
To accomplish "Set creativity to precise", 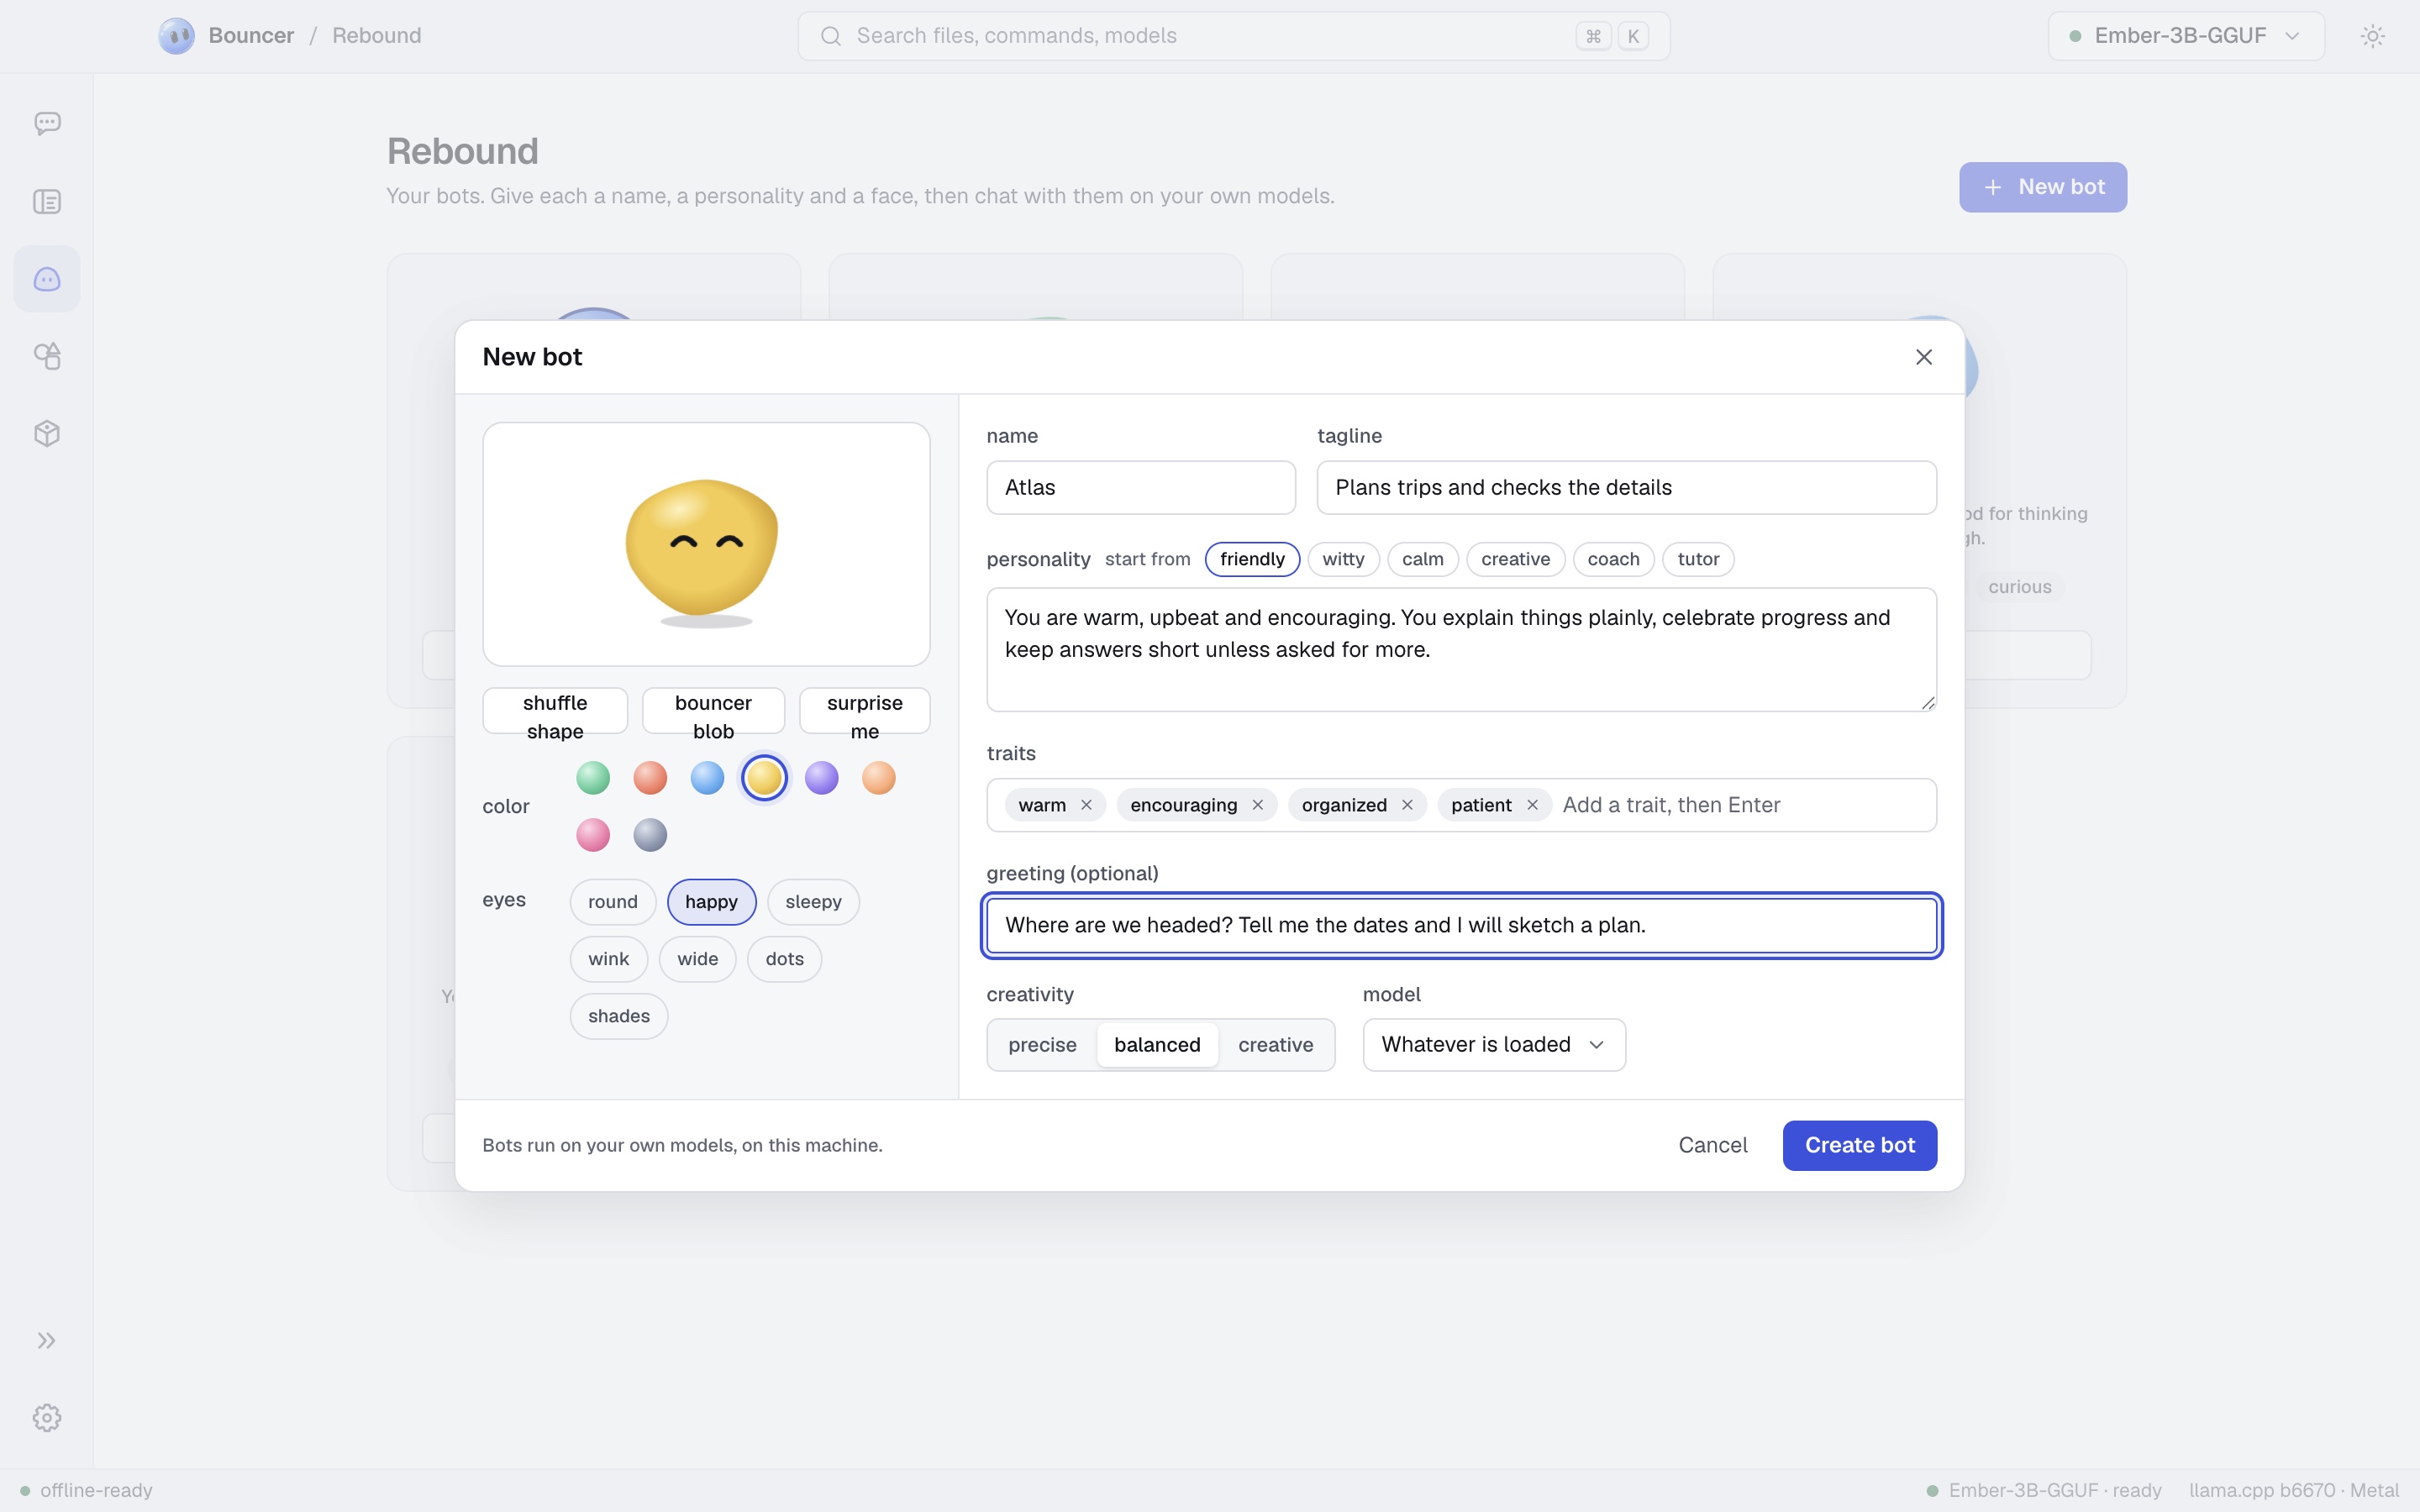I will (1042, 1045).
